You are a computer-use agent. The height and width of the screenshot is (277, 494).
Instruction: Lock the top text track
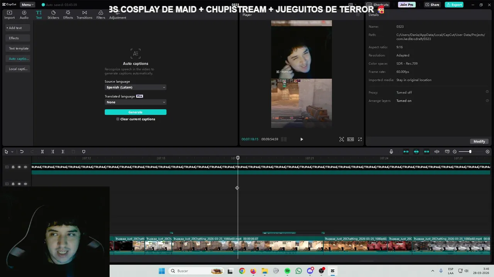point(13,167)
